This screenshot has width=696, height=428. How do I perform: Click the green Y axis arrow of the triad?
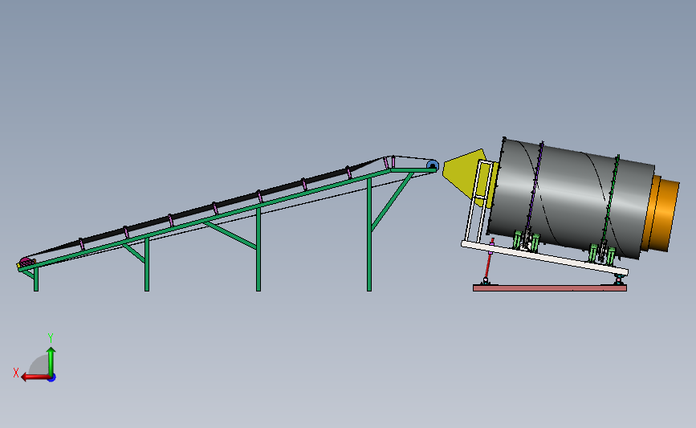[x=51, y=361]
